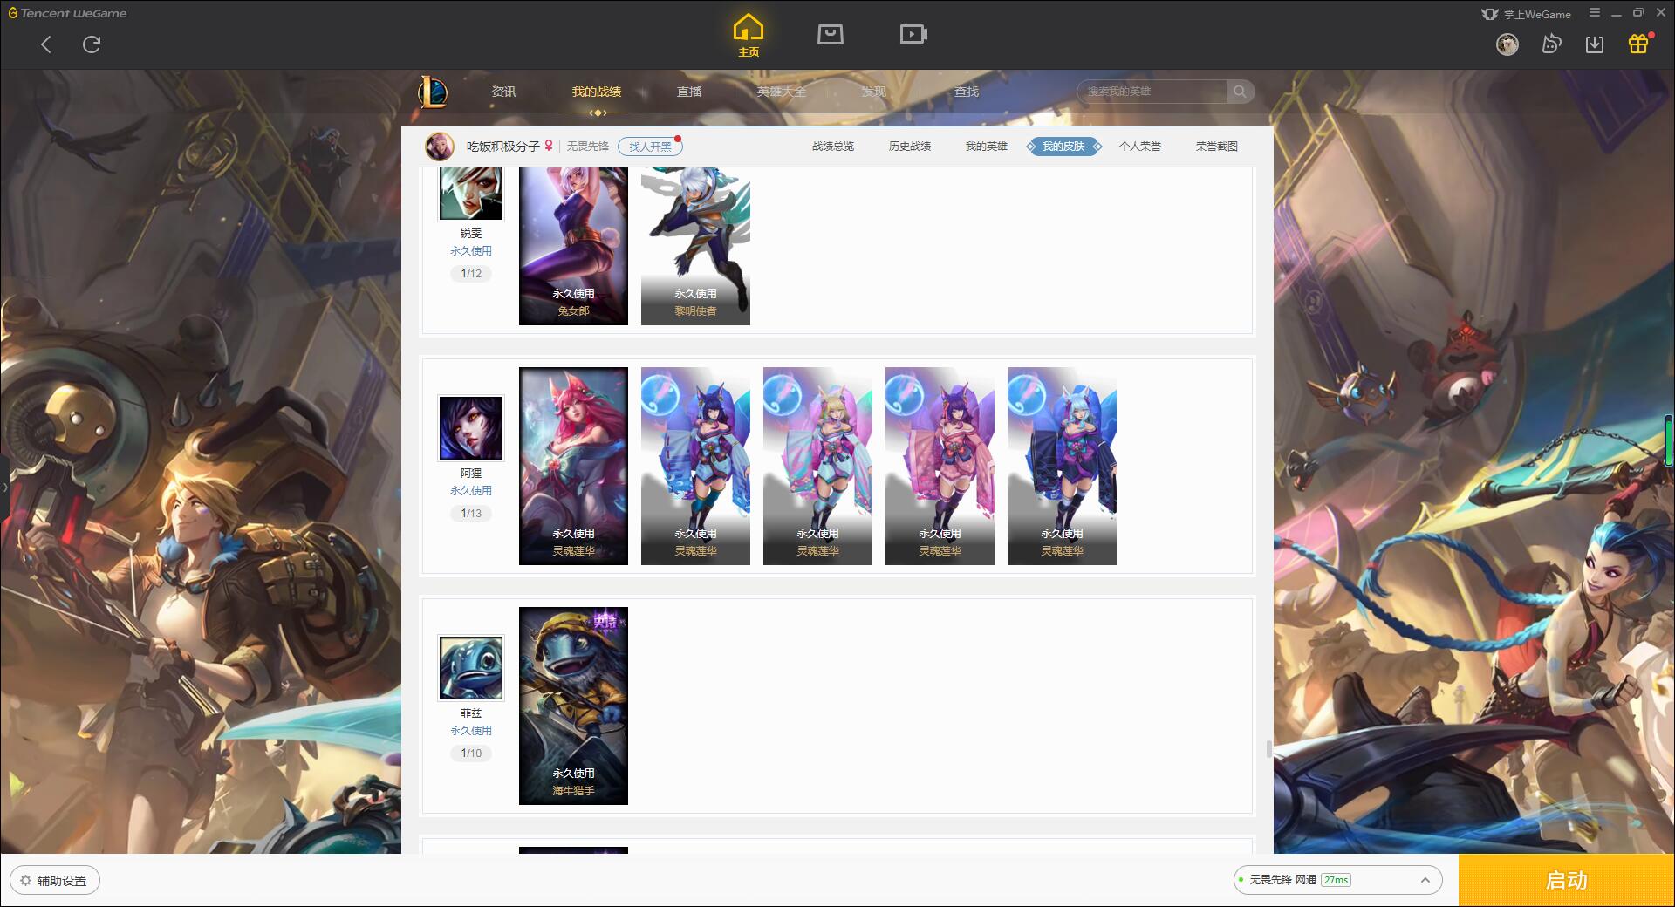The image size is (1675, 907).
Task: Open the 兔女郎 skin card
Action: 573,246
